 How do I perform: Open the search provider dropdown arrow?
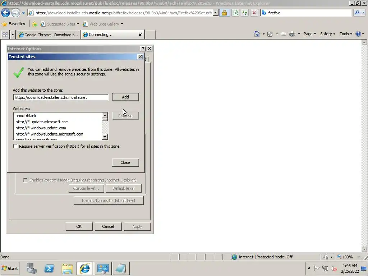click(363, 13)
